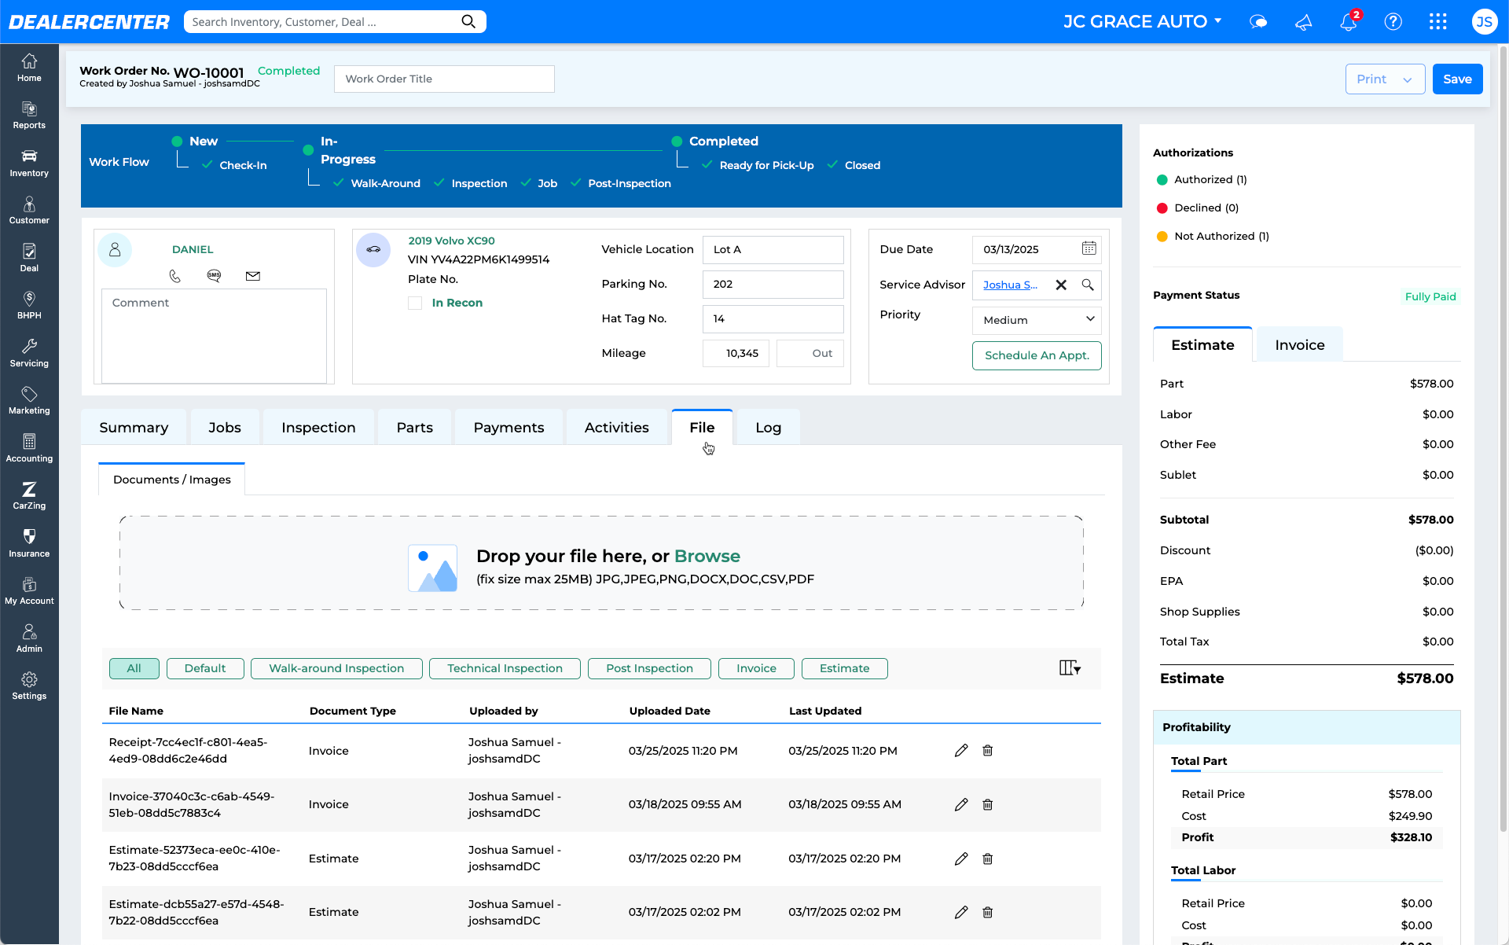Delete the Estimate-dcb55a27 file

pyautogui.click(x=988, y=912)
